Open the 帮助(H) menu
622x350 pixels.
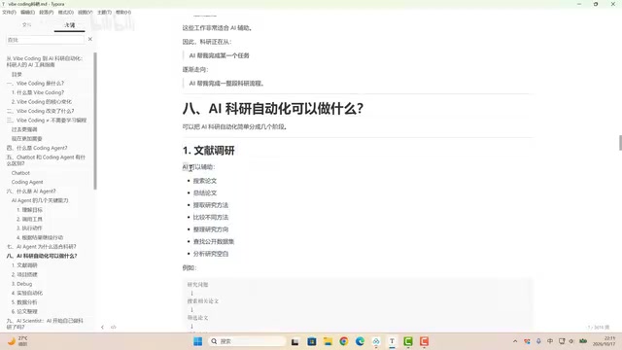point(123,13)
